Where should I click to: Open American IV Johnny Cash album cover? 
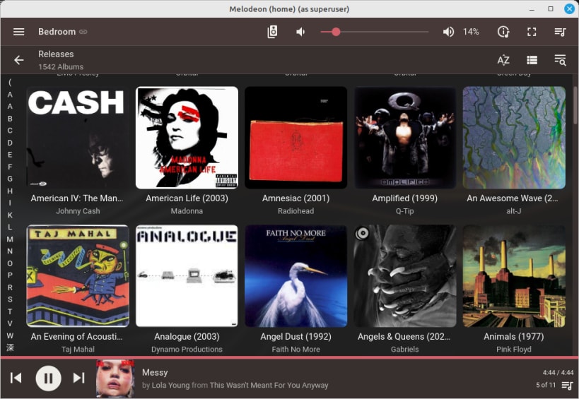click(x=78, y=138)
